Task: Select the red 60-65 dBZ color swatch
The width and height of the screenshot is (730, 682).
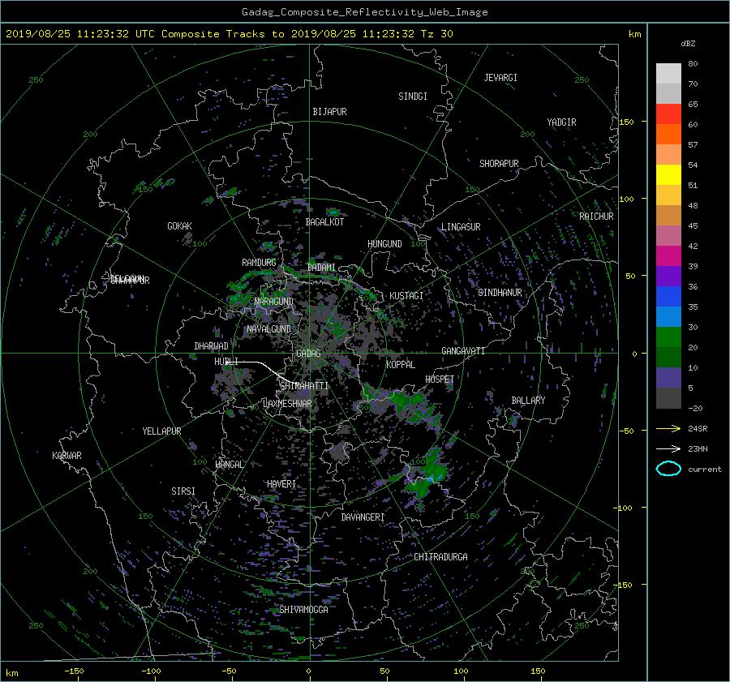Action: tap(668, 114)
